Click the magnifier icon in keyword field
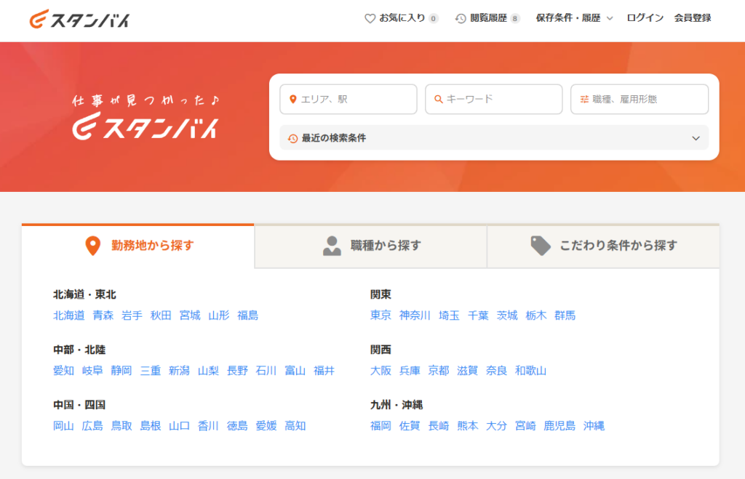The height and width of the screenshot is (479, 745). pyautogui.click(x=438, y=100)
